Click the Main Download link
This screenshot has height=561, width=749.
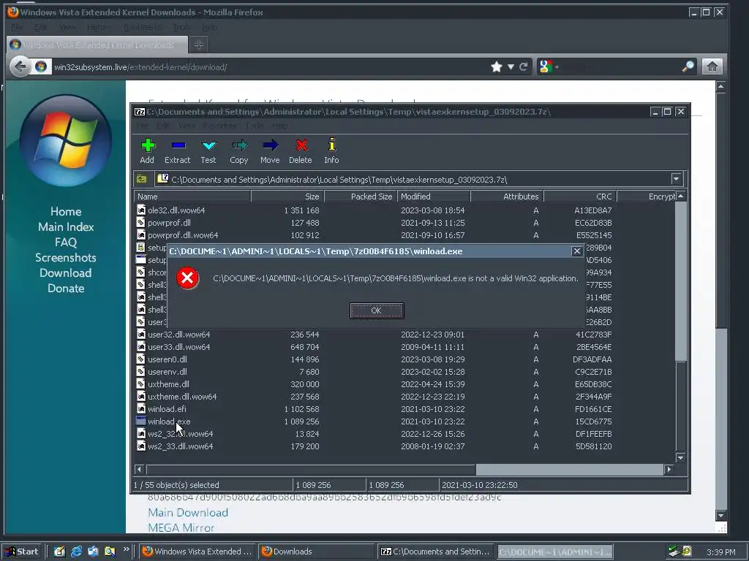[x=188, y=513]
